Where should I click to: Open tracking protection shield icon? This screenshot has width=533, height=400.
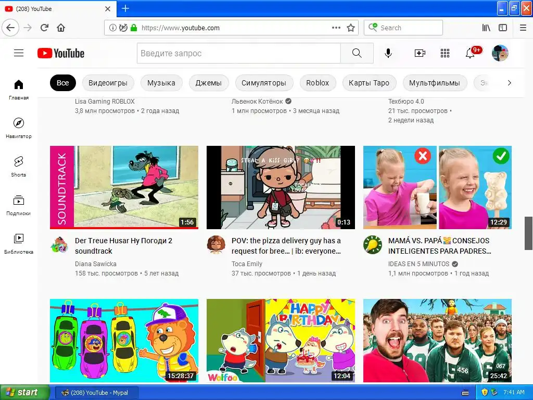pyautogui.click(x=123, y=28)
